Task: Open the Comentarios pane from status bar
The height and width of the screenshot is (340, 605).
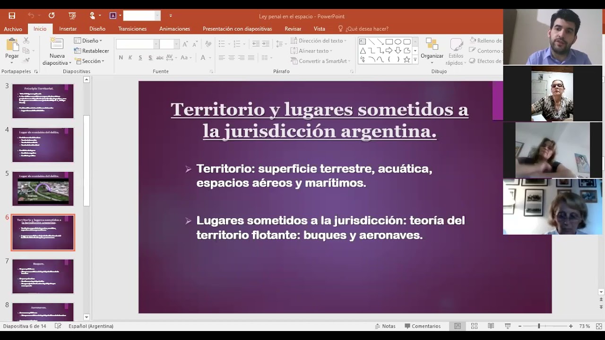Action: tap(423, 326)
